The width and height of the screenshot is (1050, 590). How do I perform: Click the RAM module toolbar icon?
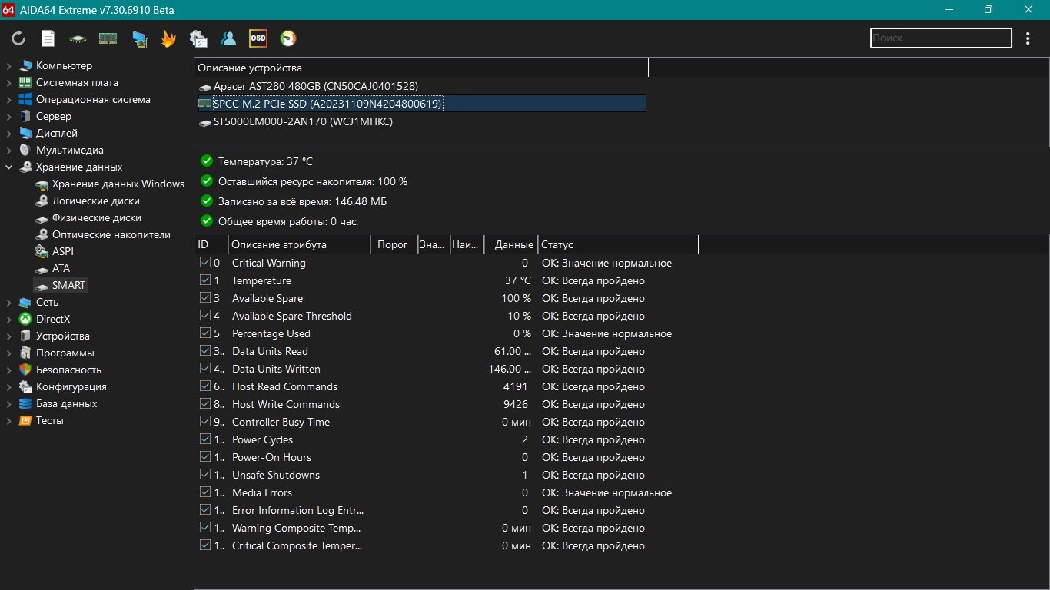(x=108, y=38)
